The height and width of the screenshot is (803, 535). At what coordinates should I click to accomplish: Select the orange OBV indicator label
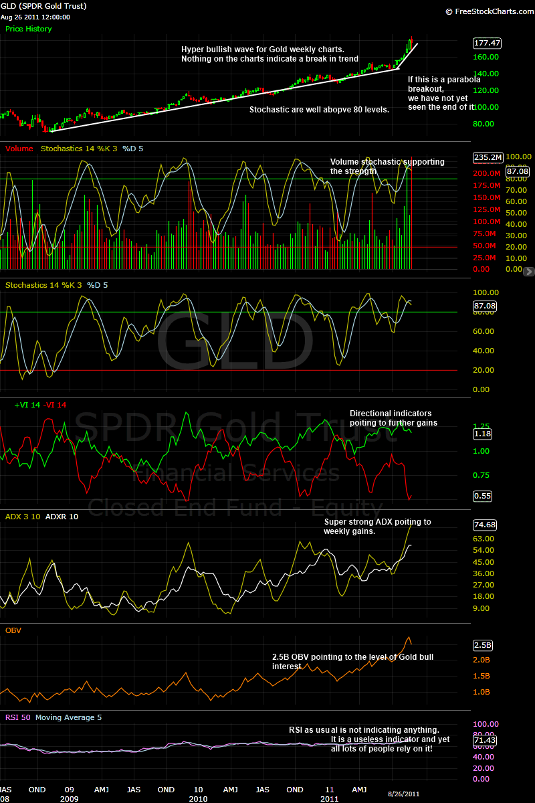tap(13, 630)
